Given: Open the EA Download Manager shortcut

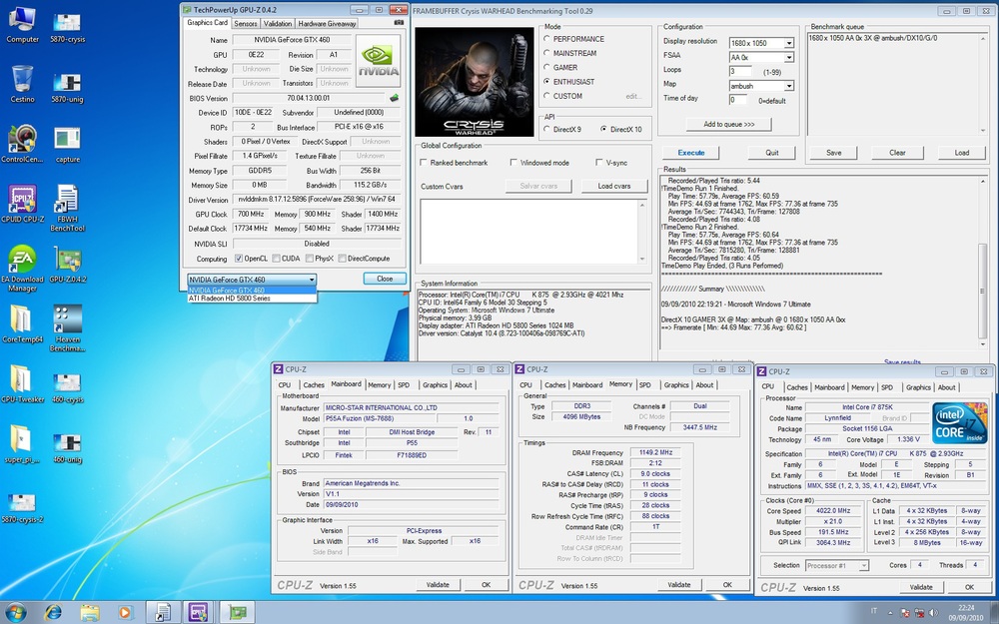Looking at the screenshot, I should point(22,268).
